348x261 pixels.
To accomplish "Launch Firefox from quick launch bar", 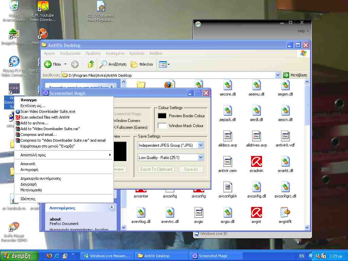I will pos(49,256).
